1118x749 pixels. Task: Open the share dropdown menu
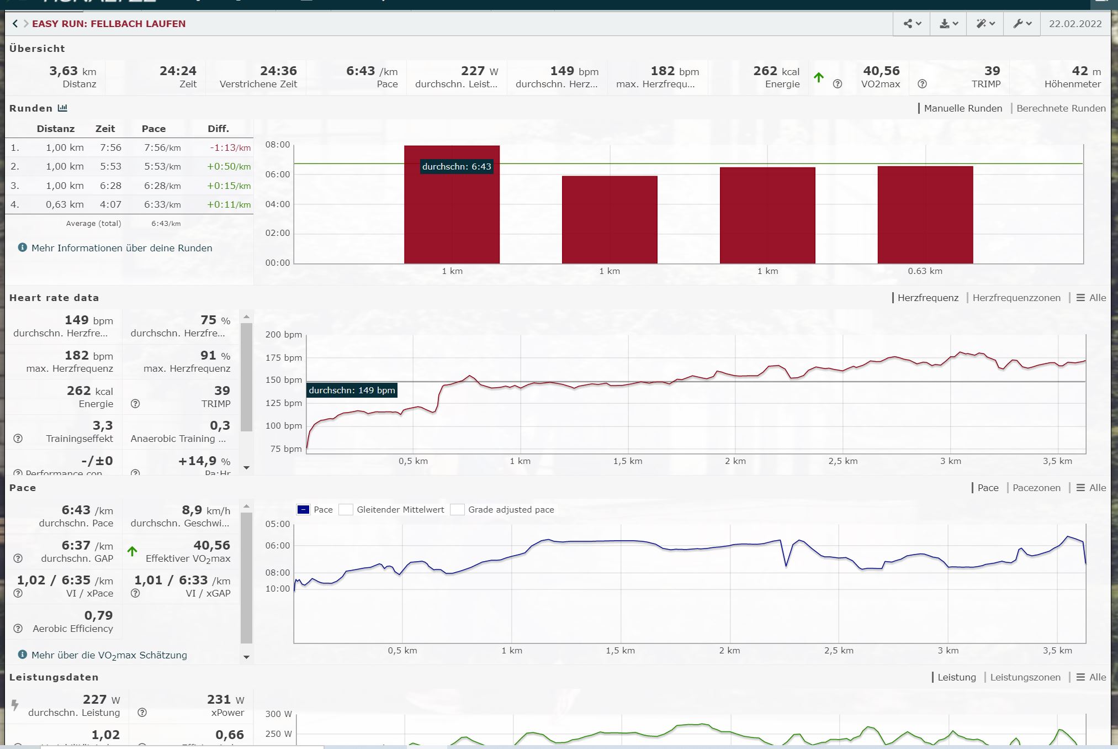coord(912,24)
